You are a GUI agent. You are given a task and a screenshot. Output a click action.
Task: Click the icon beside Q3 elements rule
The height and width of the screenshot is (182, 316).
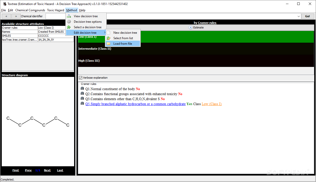point(82,99)
